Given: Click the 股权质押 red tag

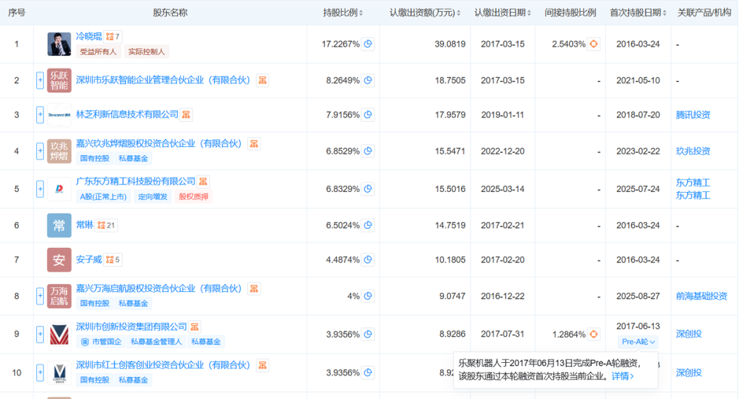Looking at the screenshot, I should pyautogui.click(x=194, y=197).
